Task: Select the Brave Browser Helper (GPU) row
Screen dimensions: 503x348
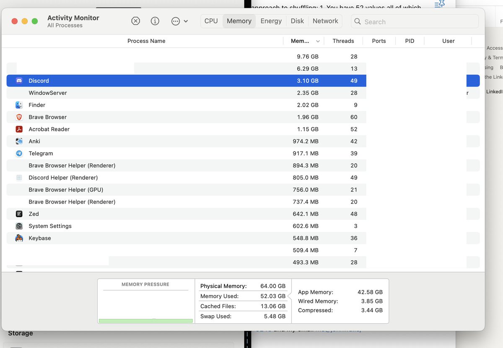Action: coord(243,190)
